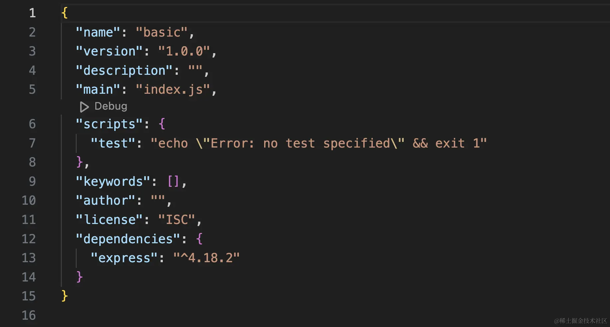Click the Debug CodeLens text
Image resolution: width=610 pixels, height=327 pixels.
[x=111, y=106]
